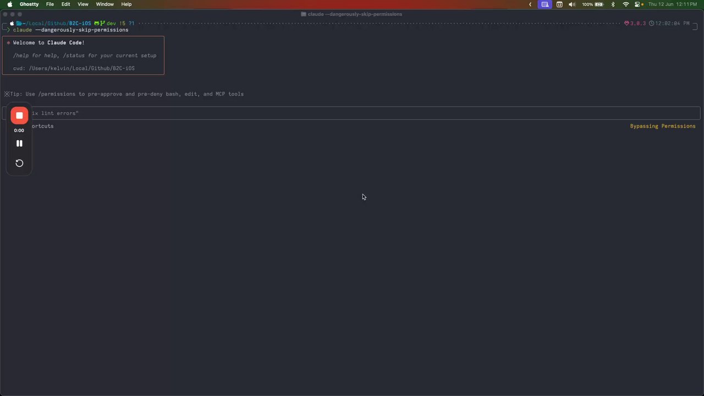Click the Apple logo in the shell prompt
Screen dimensions: 704x396
coord(12,24)
